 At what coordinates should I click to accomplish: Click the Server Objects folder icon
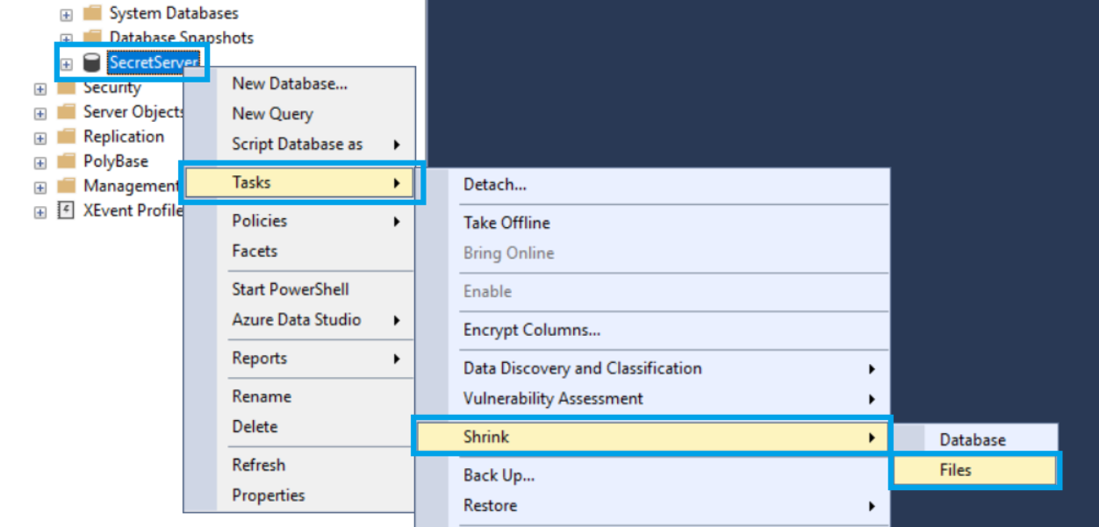click(x=66, y=112)
